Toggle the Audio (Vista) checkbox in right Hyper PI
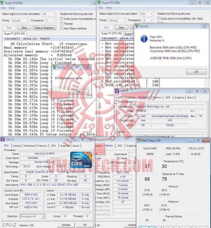Screen dimensions: 211x228 tap(159, 18)
